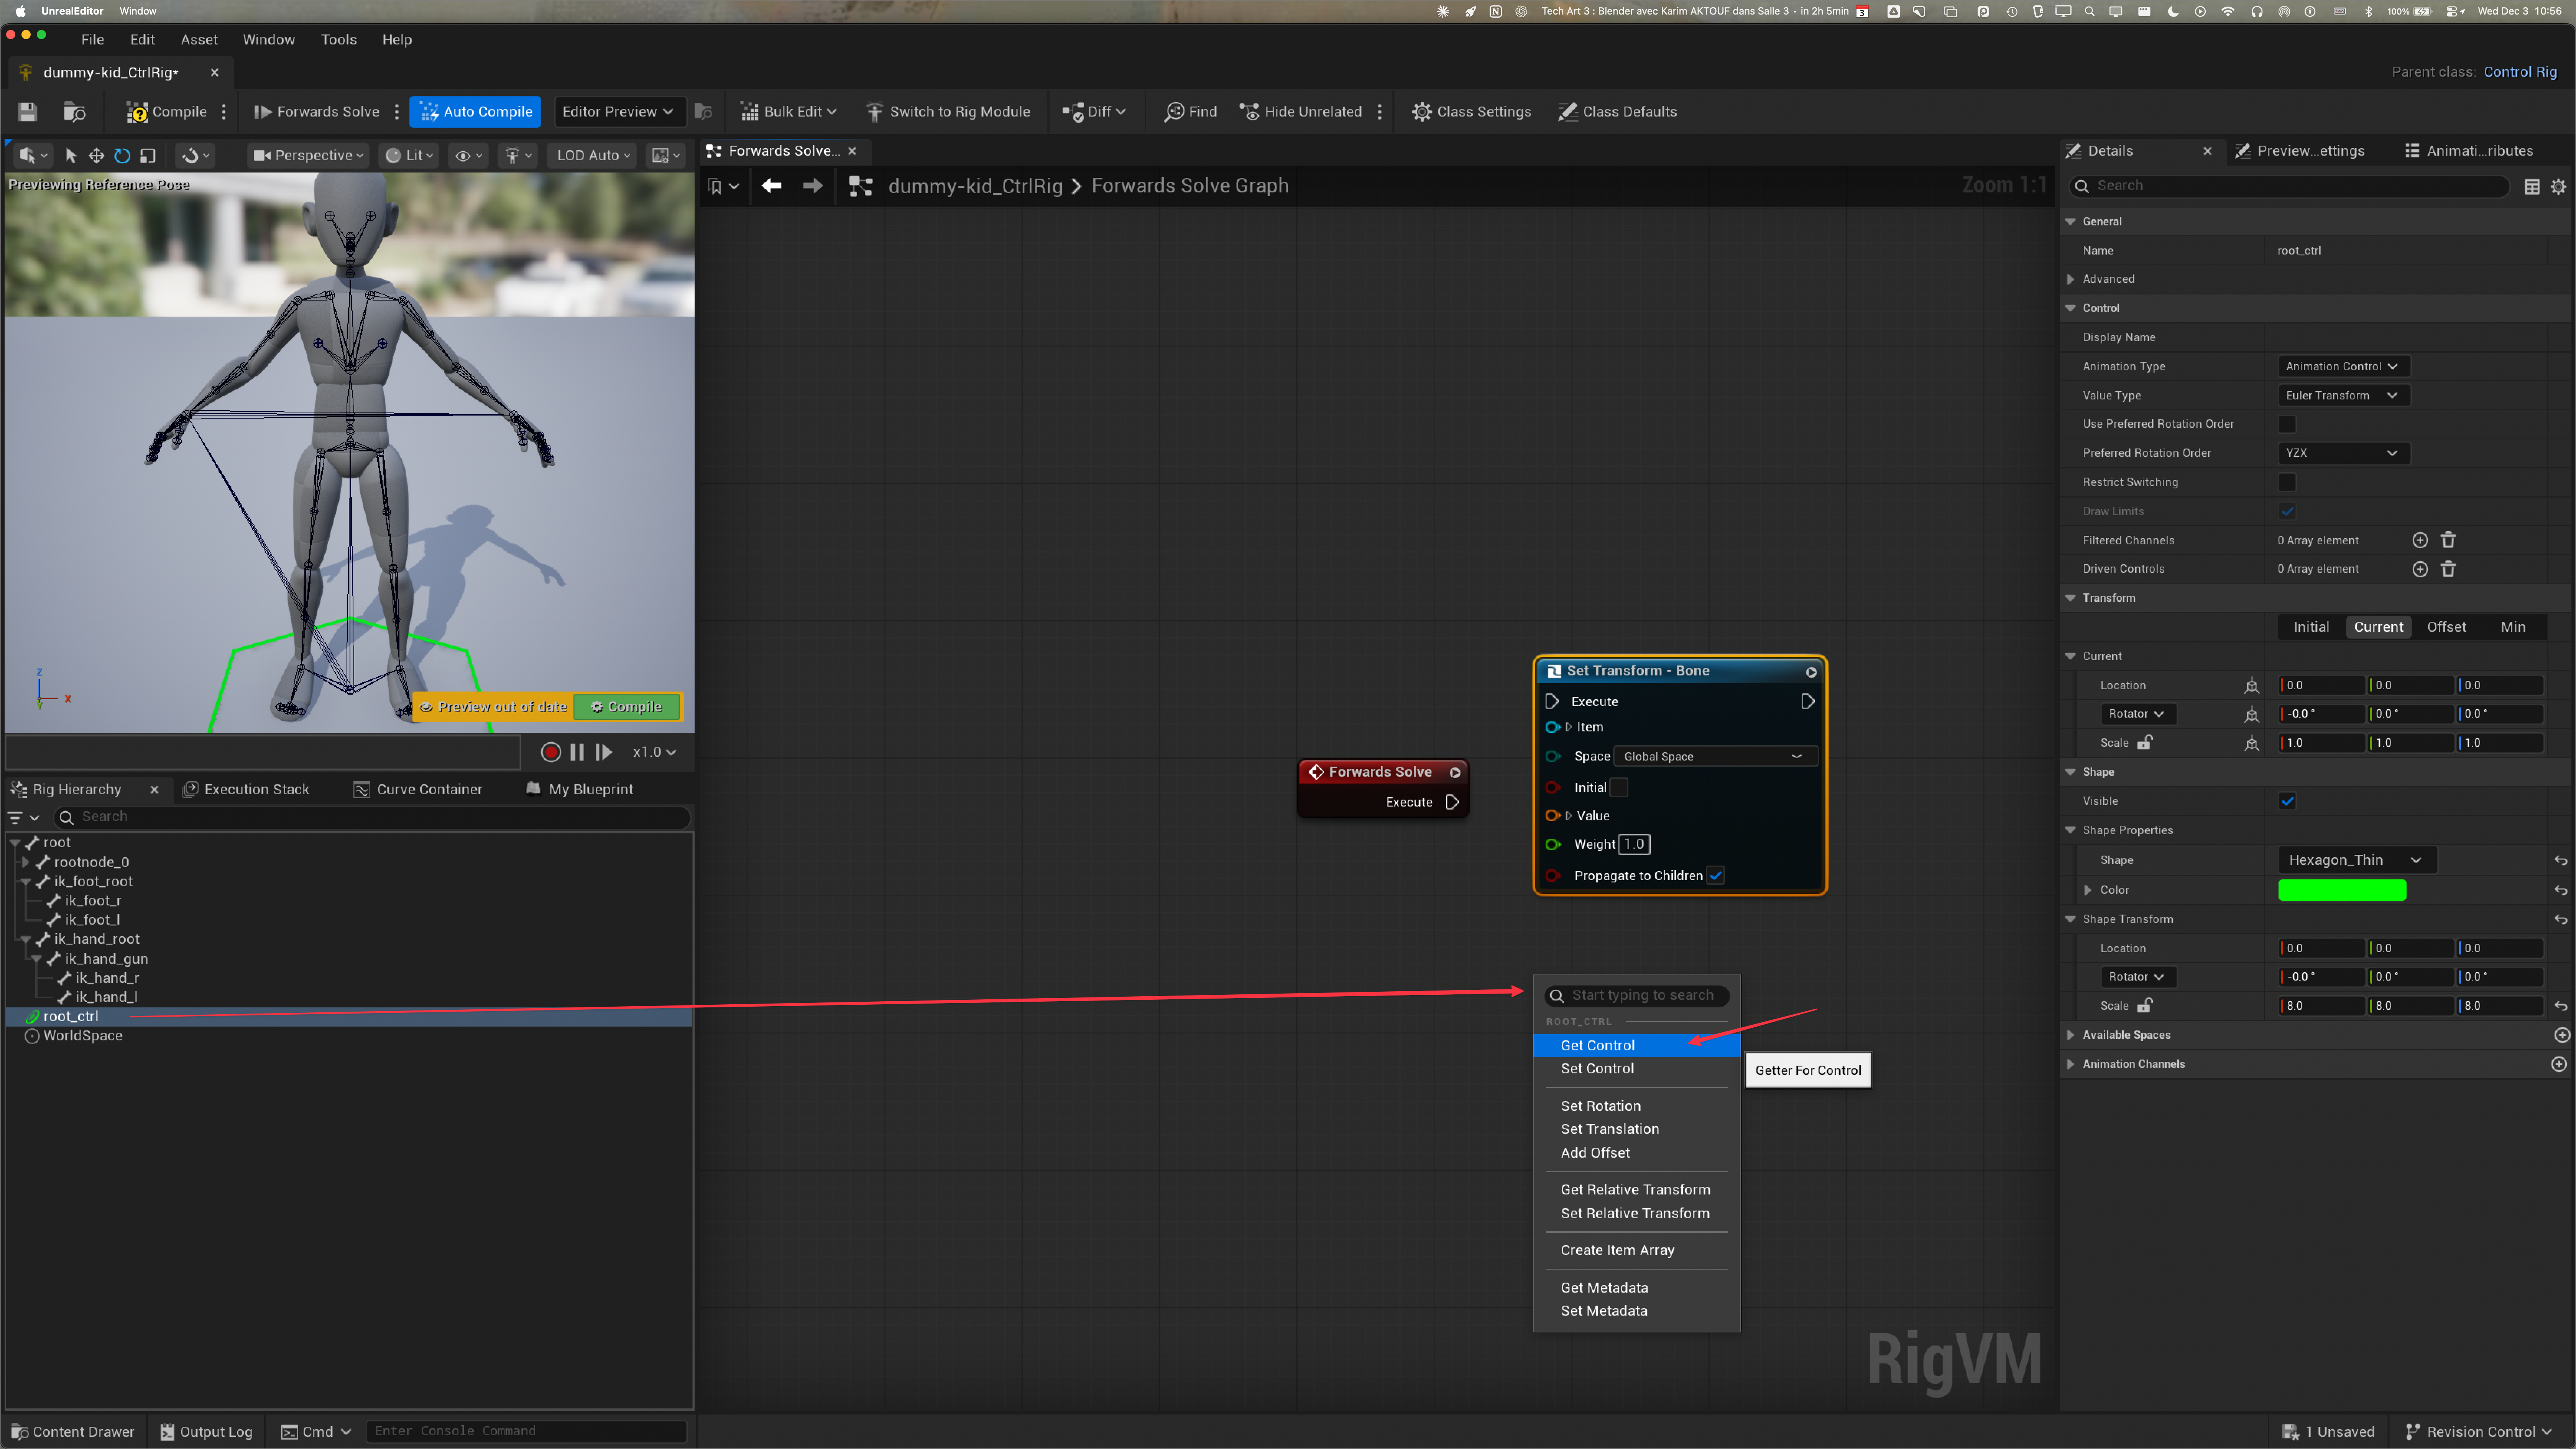Toggle the Shape Visible checkbox
The height and width of the screenshot is (1449, 2576).
2287,801
